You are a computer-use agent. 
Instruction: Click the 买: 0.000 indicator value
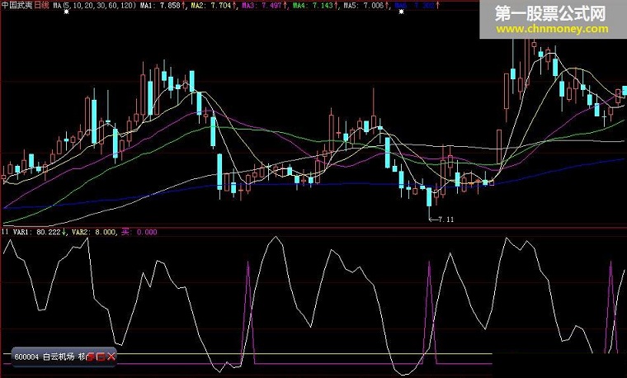click(x=139, y=232)
